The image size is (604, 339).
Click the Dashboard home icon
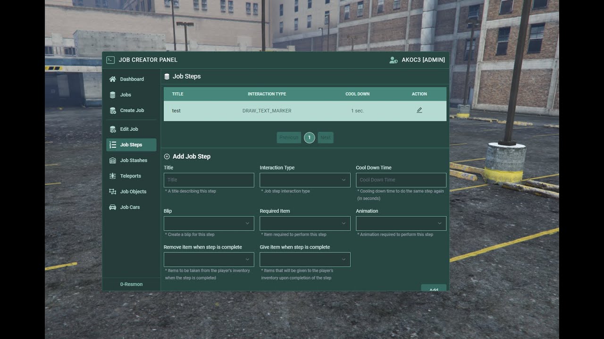click(x=112, y=79)
